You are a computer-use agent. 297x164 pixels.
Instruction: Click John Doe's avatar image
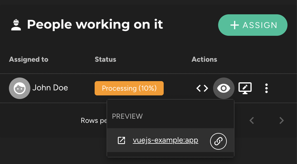[20, 88]
